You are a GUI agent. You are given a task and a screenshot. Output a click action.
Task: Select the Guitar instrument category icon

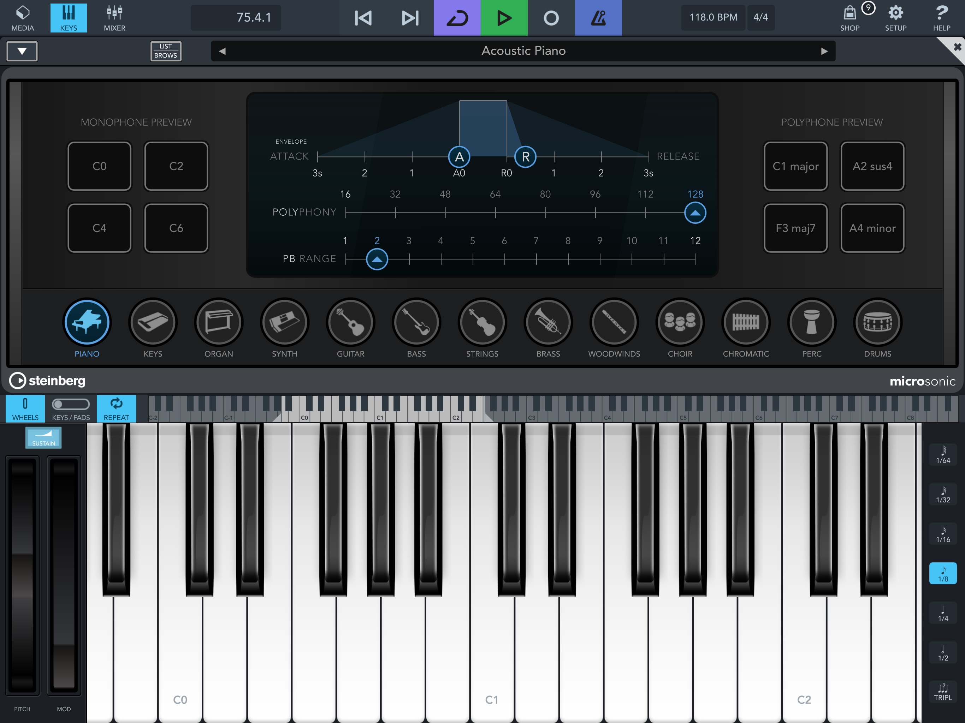click(350, 323)
